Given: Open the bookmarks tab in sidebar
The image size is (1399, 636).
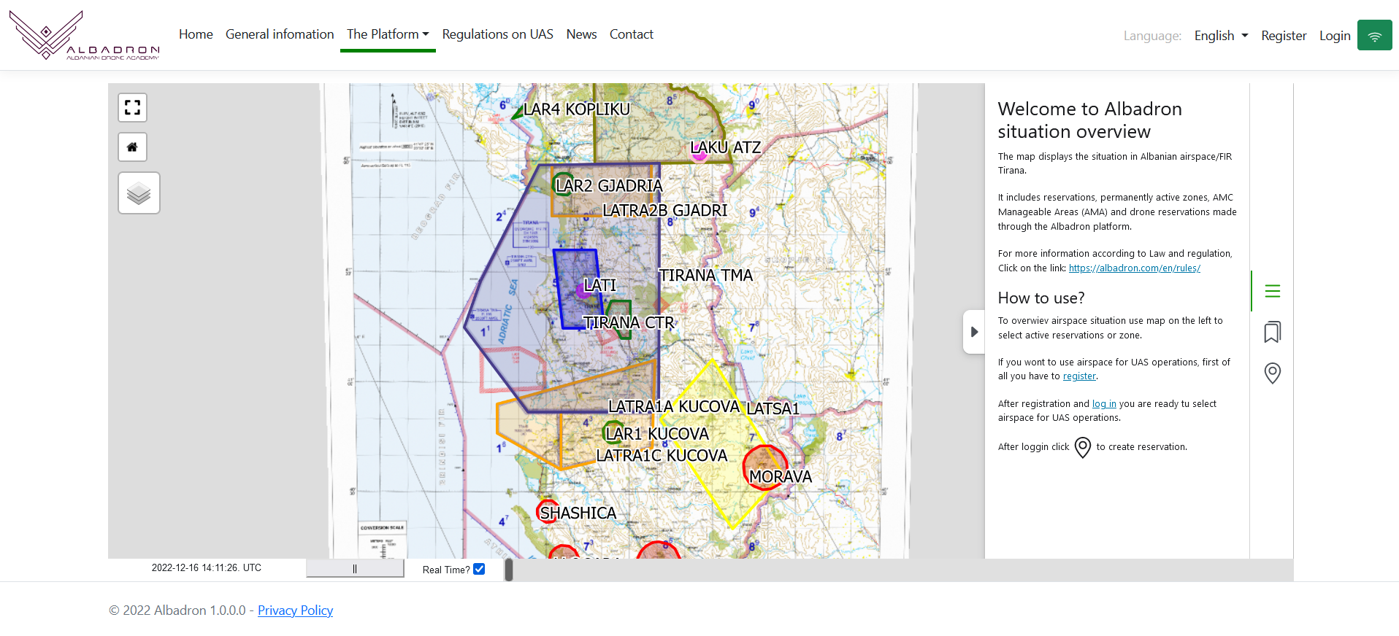Looking at the screenshot, I should click(1272, 332).
